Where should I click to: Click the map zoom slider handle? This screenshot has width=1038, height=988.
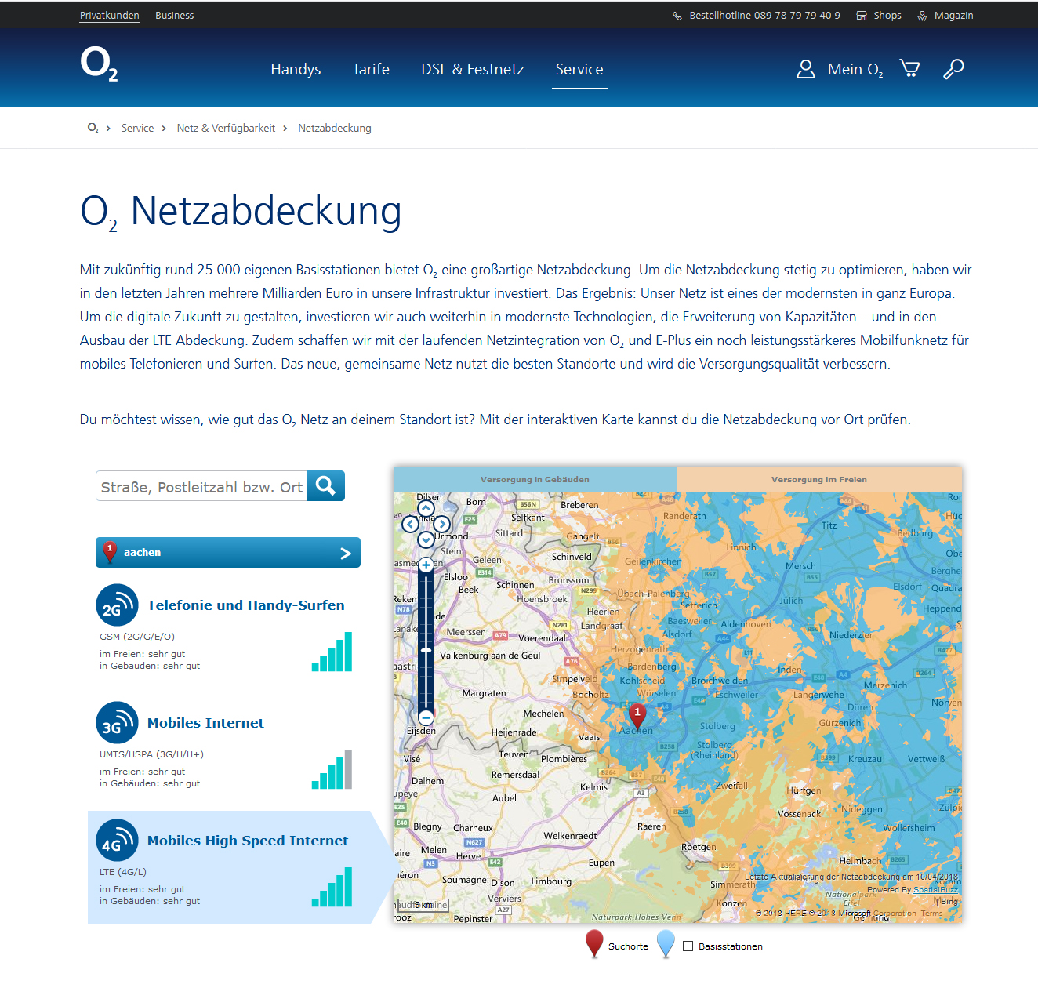(426, 651)
